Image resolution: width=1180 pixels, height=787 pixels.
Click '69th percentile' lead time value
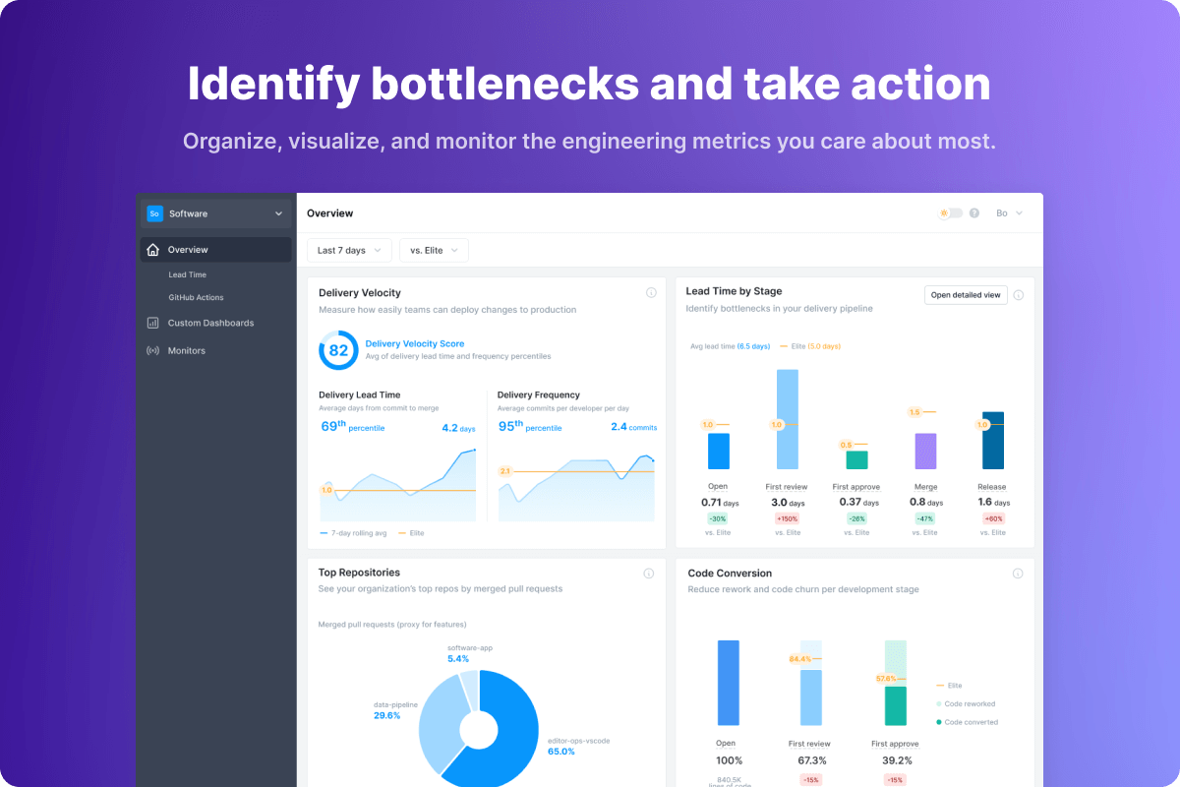coord(353,427)
